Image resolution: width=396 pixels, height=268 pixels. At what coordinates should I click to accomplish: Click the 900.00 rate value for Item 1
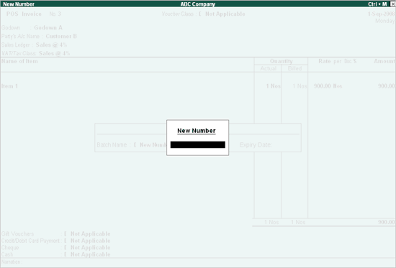point(323,86)
